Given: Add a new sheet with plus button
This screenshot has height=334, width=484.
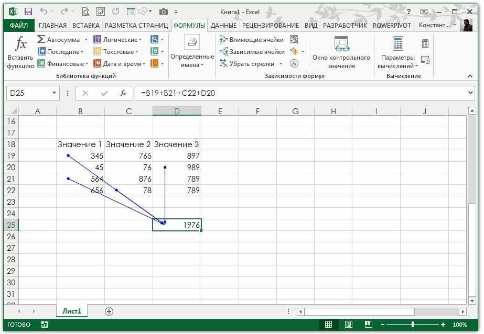Looking at the screenshot, I should click(x=109, y=311).
